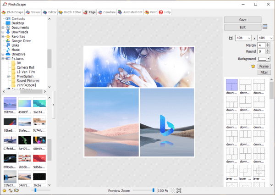
Task: Click the 100 % zoom field
Action: coord(163,190)
